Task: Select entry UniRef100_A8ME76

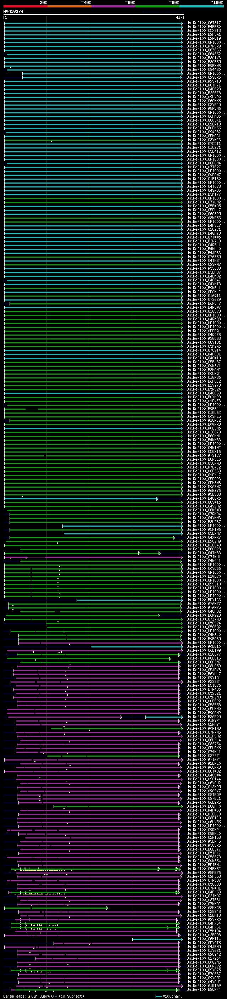Action: [203, 872]
